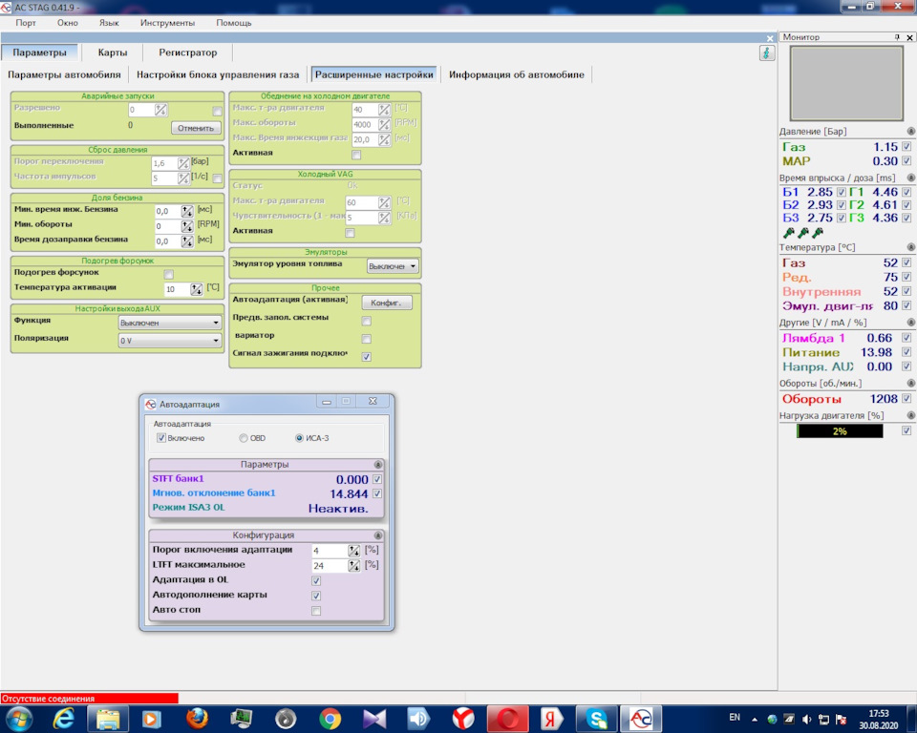The width and height of the screenshot is (917, 733).
Task: Switch to the Регистратор tab
Action: pos(188,52)
